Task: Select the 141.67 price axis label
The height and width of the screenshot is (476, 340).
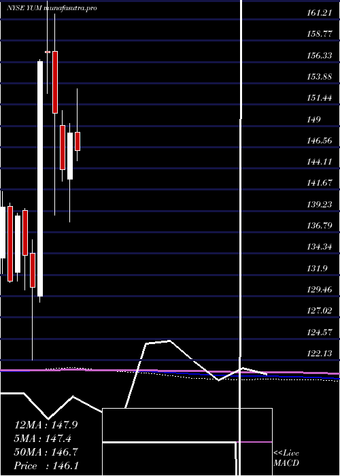Action: click(319, 183)
